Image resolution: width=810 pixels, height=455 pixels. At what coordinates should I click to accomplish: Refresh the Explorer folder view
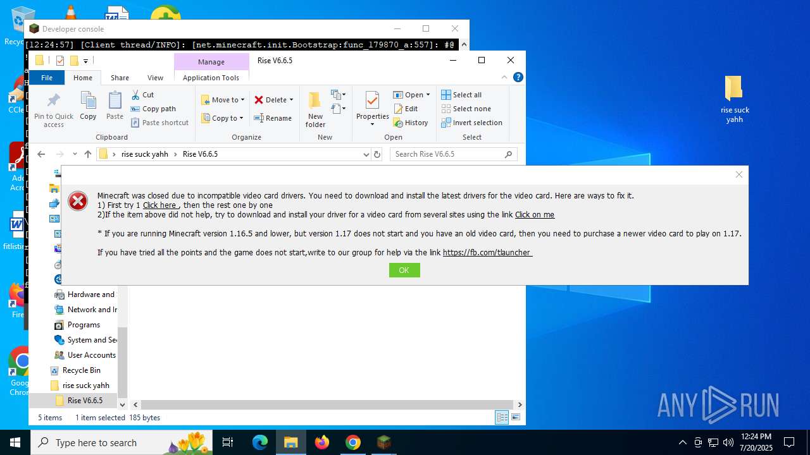coord(378,154)
